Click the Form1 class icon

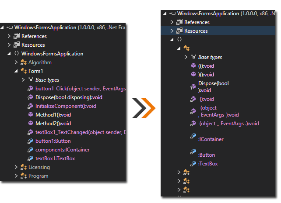click(x=24, y=71)
